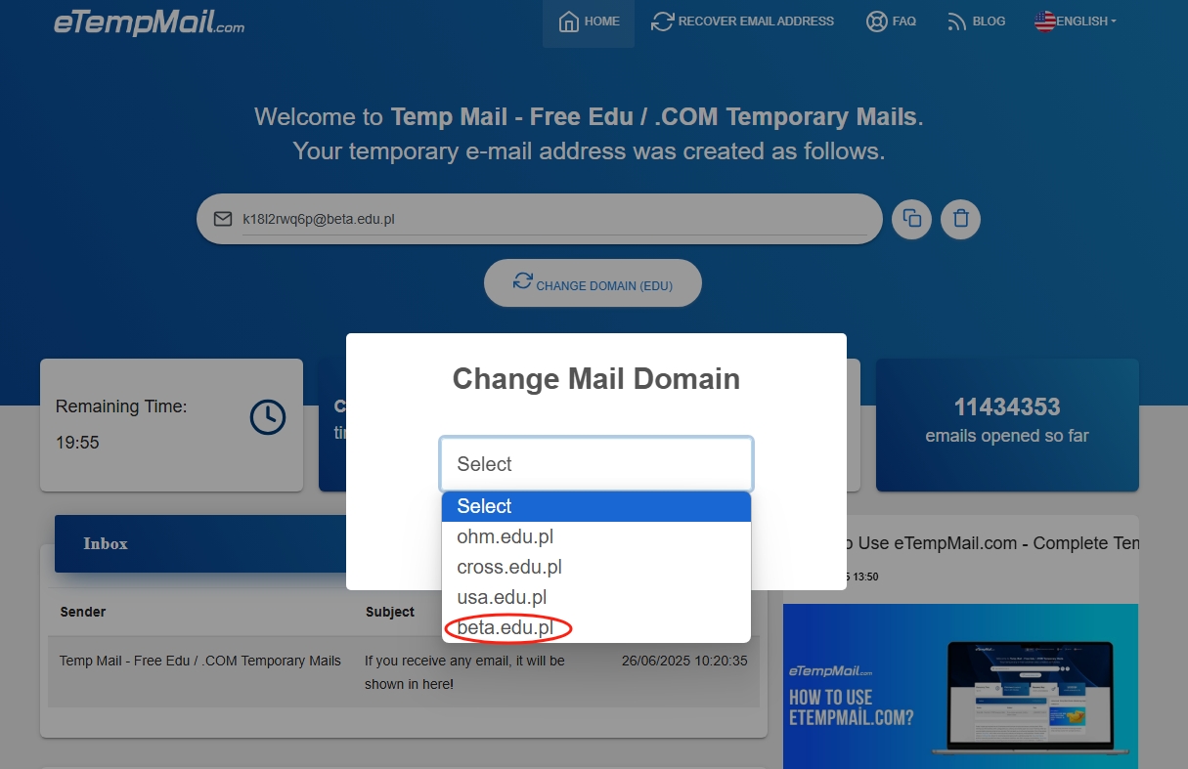Click the envelope icon in address field
Viewport: 1188px width, 769px height.
[x=223, y=219]
